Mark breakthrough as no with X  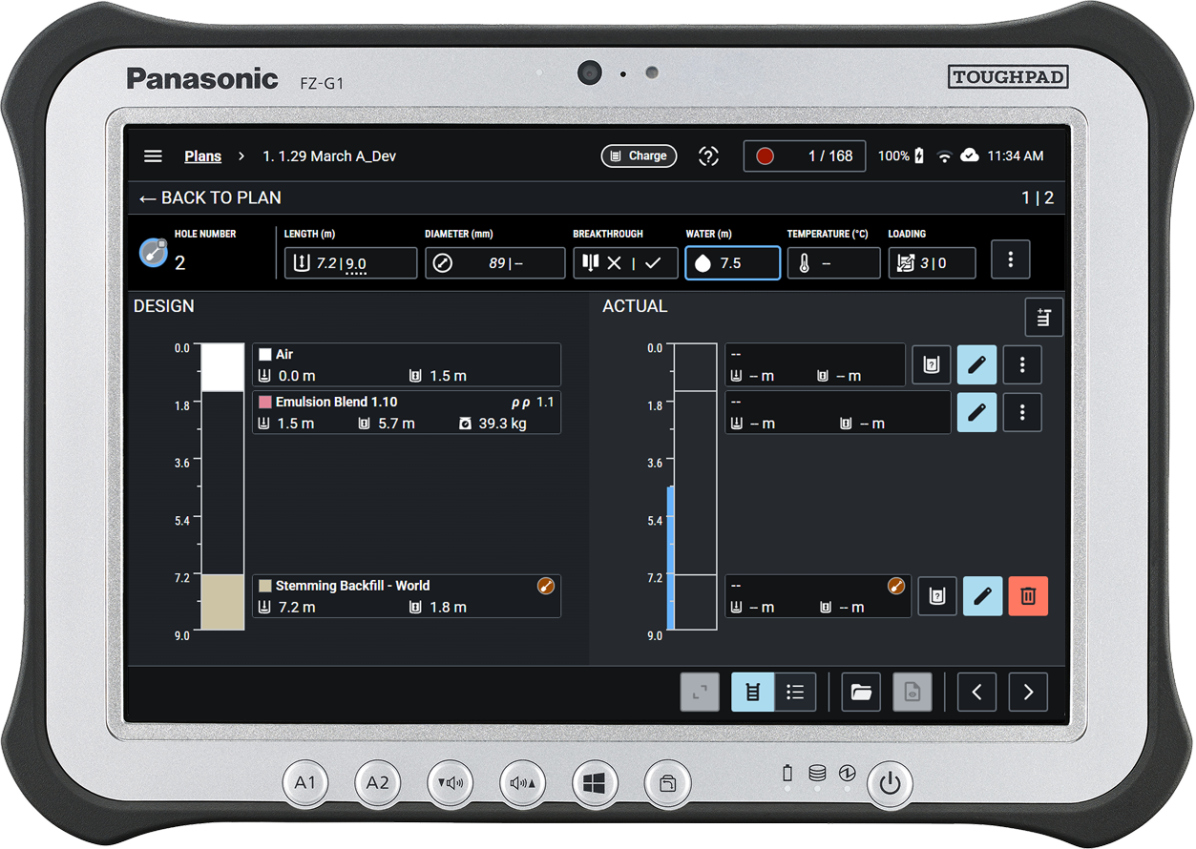(x=615, y=263)
